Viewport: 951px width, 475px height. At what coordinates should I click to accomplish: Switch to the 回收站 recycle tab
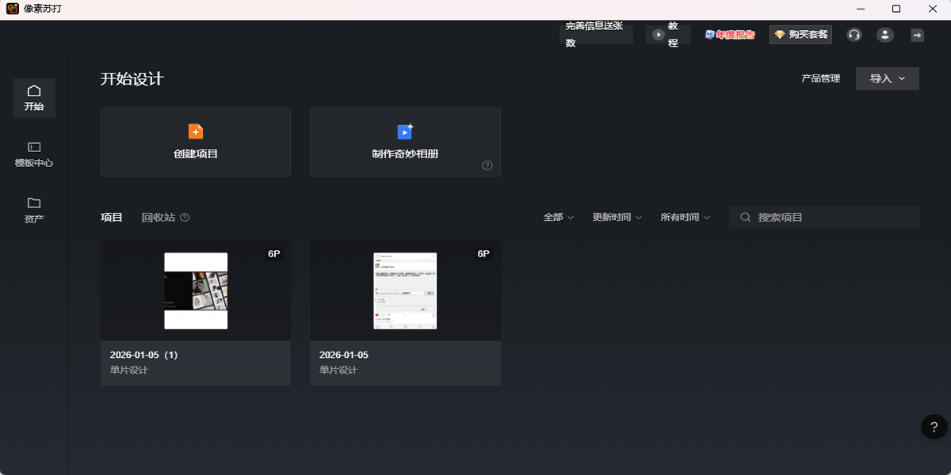pos(158,216)
